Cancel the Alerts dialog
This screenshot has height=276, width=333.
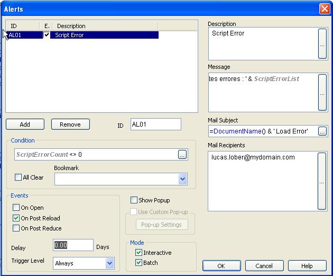(x=264, y=266)
